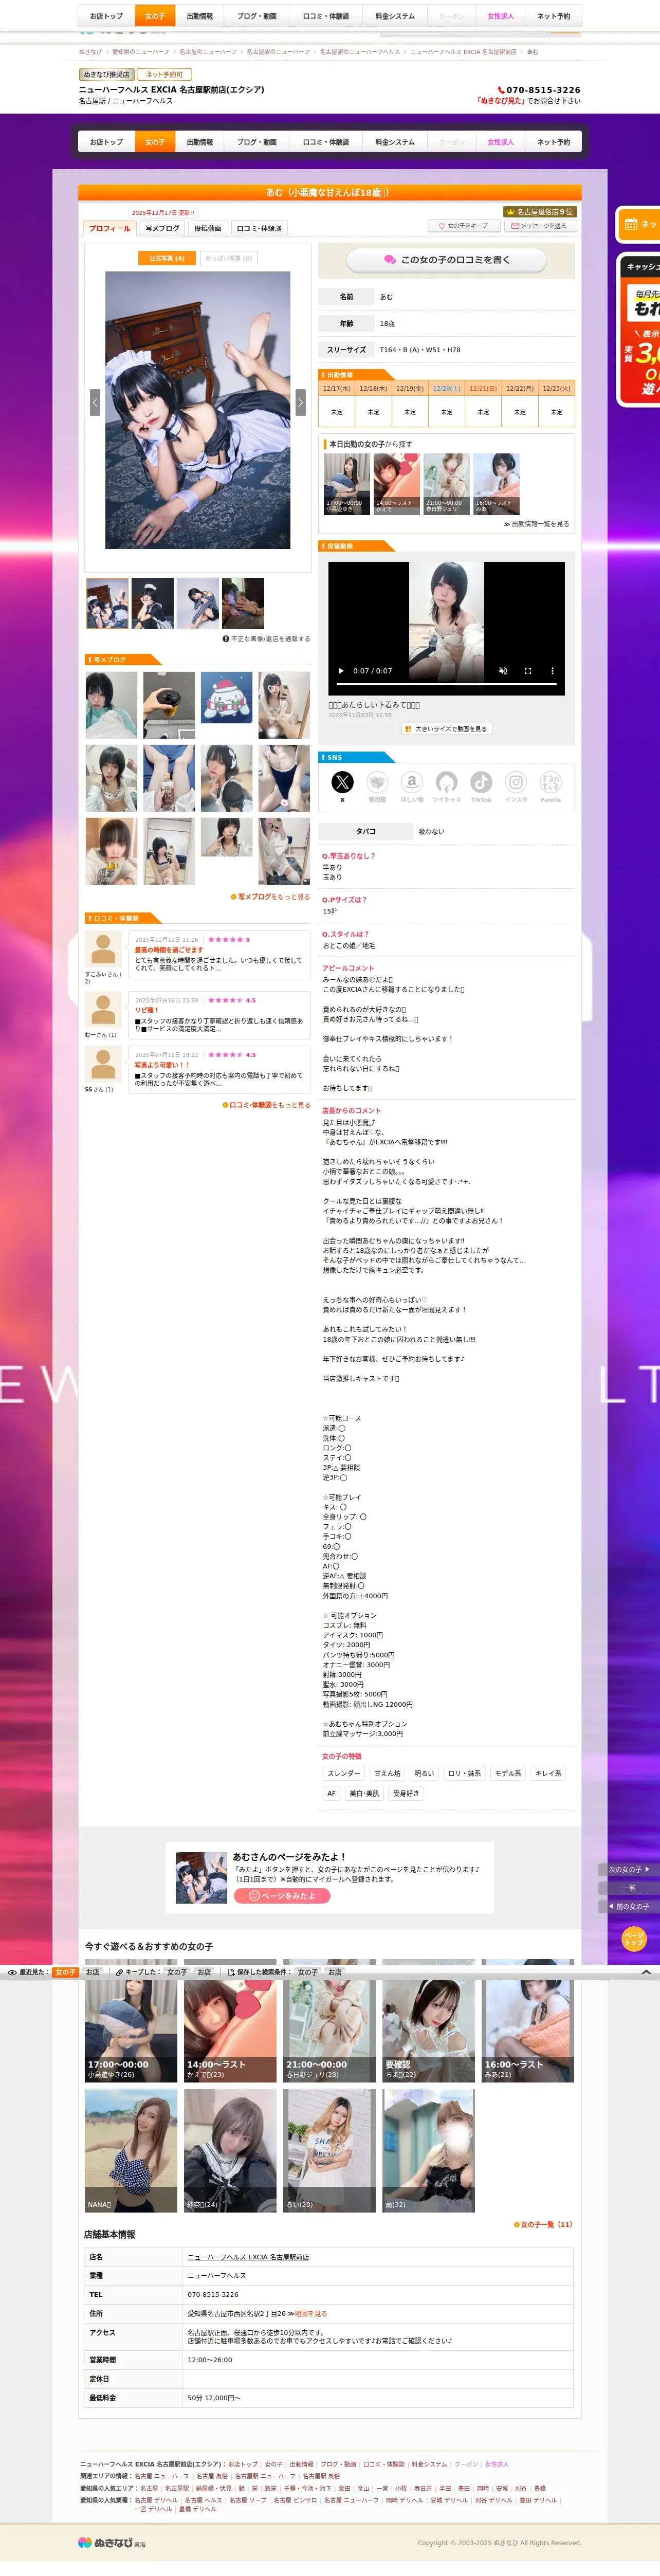Click この女の子の口コミを書く button
Screen dimensions: 660x2576
pyautogui.click(x=446, y=260)
